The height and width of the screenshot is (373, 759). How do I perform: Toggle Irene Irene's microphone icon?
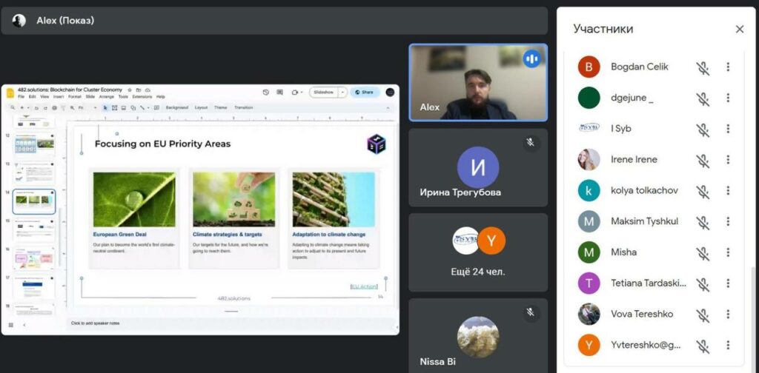(x=703, y=161)
